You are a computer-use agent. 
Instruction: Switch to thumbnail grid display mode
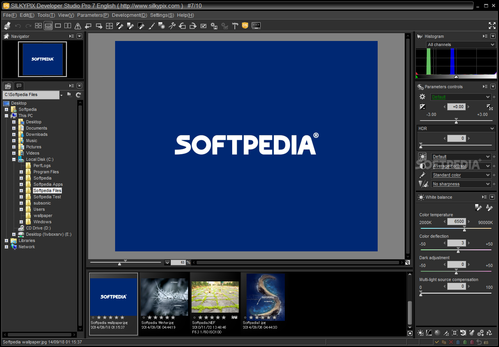click(x=38, y=26)
